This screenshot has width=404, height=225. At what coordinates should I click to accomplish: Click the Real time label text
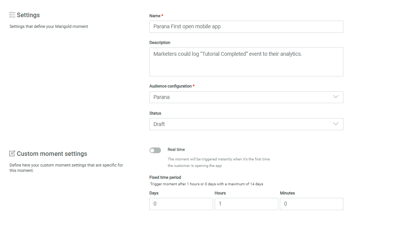pos(176,150)
